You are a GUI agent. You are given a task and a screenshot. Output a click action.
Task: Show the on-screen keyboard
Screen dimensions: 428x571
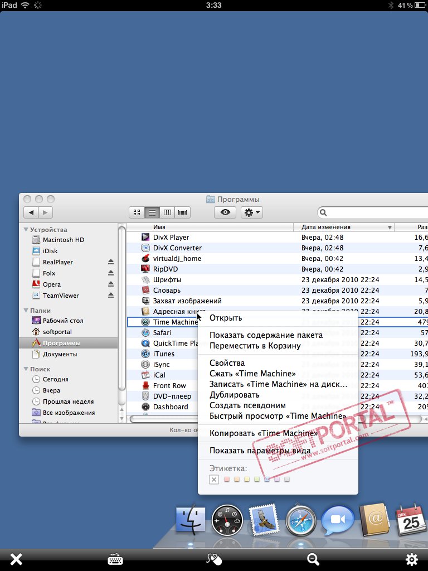coord(115,559)
